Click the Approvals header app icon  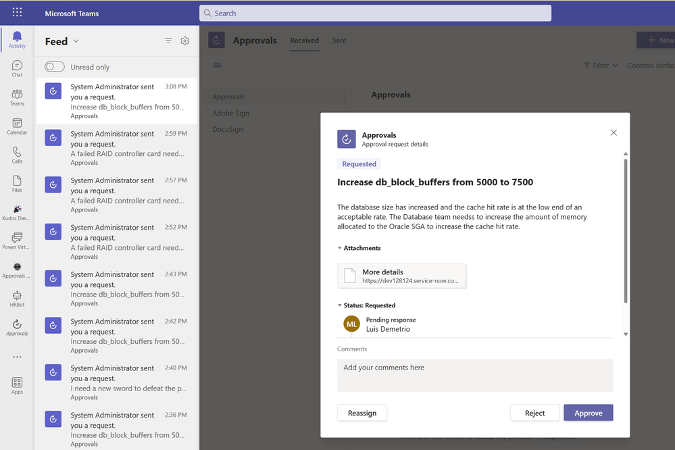pos(216,40)
